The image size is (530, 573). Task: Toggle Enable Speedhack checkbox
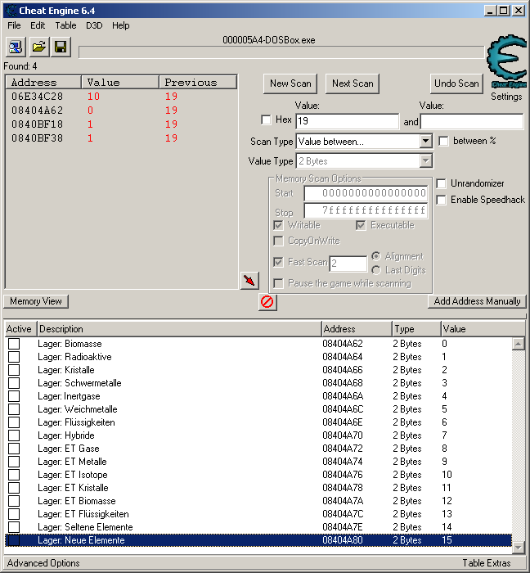[442, 200]
